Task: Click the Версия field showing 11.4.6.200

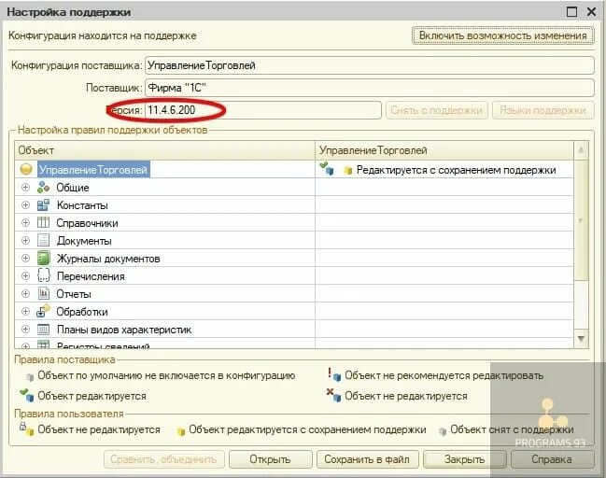Action: click(x=263, y=110)
